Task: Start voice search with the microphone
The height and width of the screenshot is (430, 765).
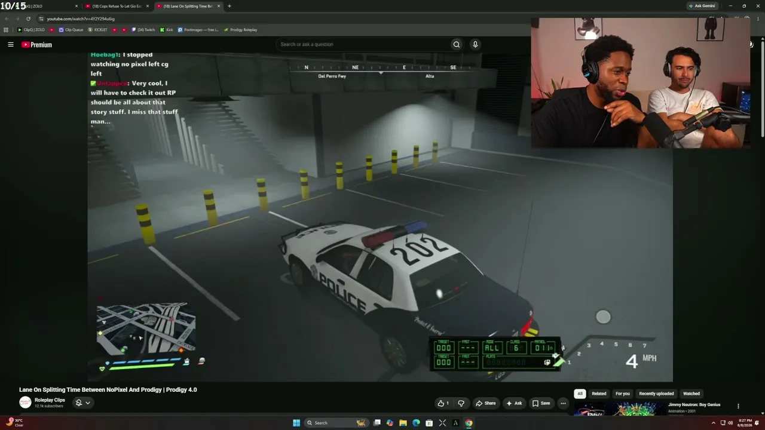Action: [x=475, y=44]
